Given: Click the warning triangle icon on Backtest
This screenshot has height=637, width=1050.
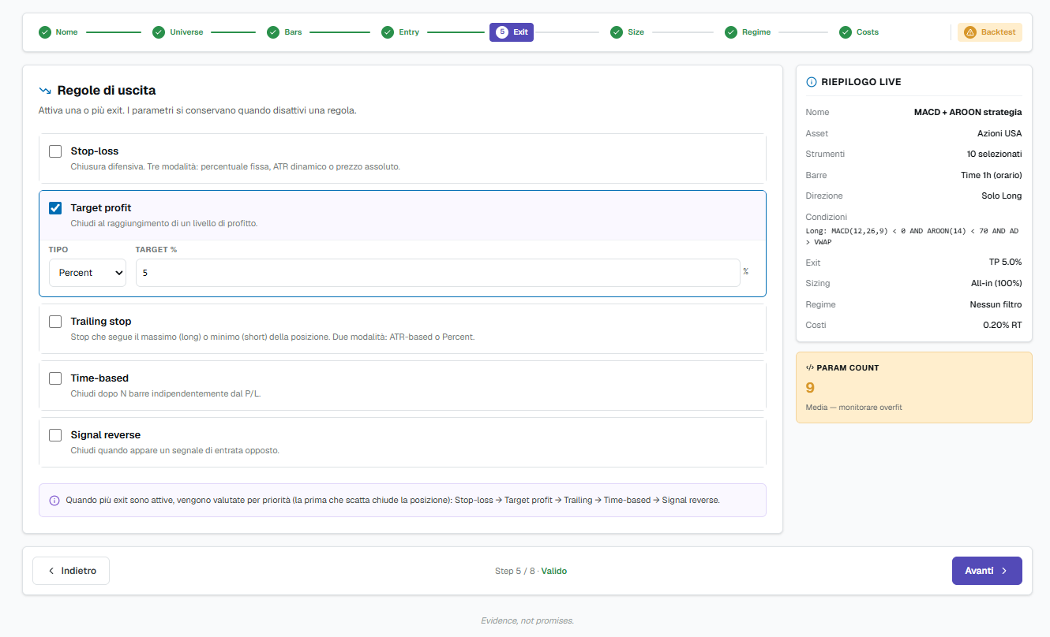Looking at the screenshot, I should 970,32.
